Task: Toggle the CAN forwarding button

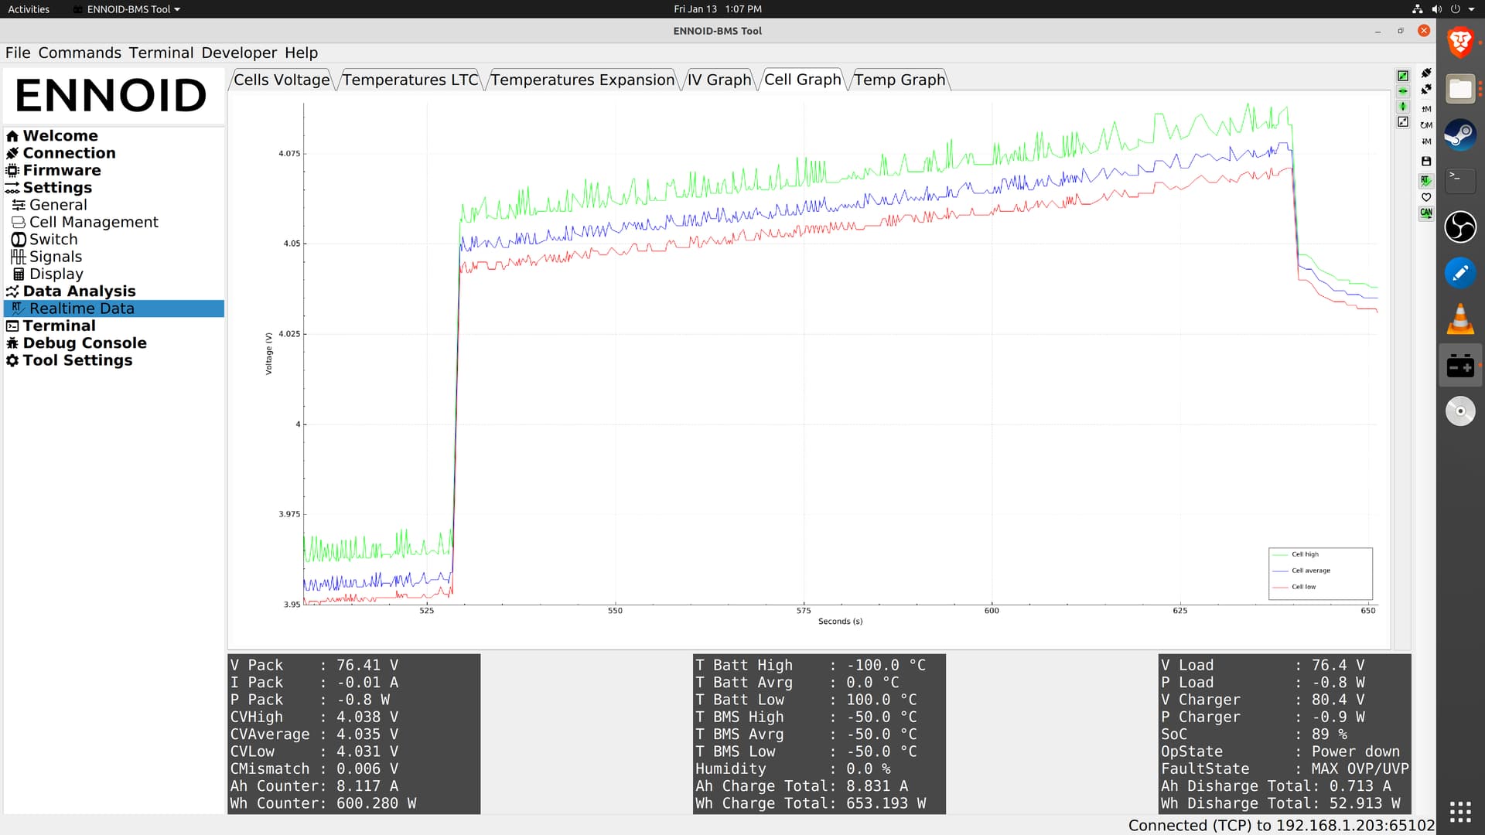Action: pyautogui.click(x=1426, y=213)
